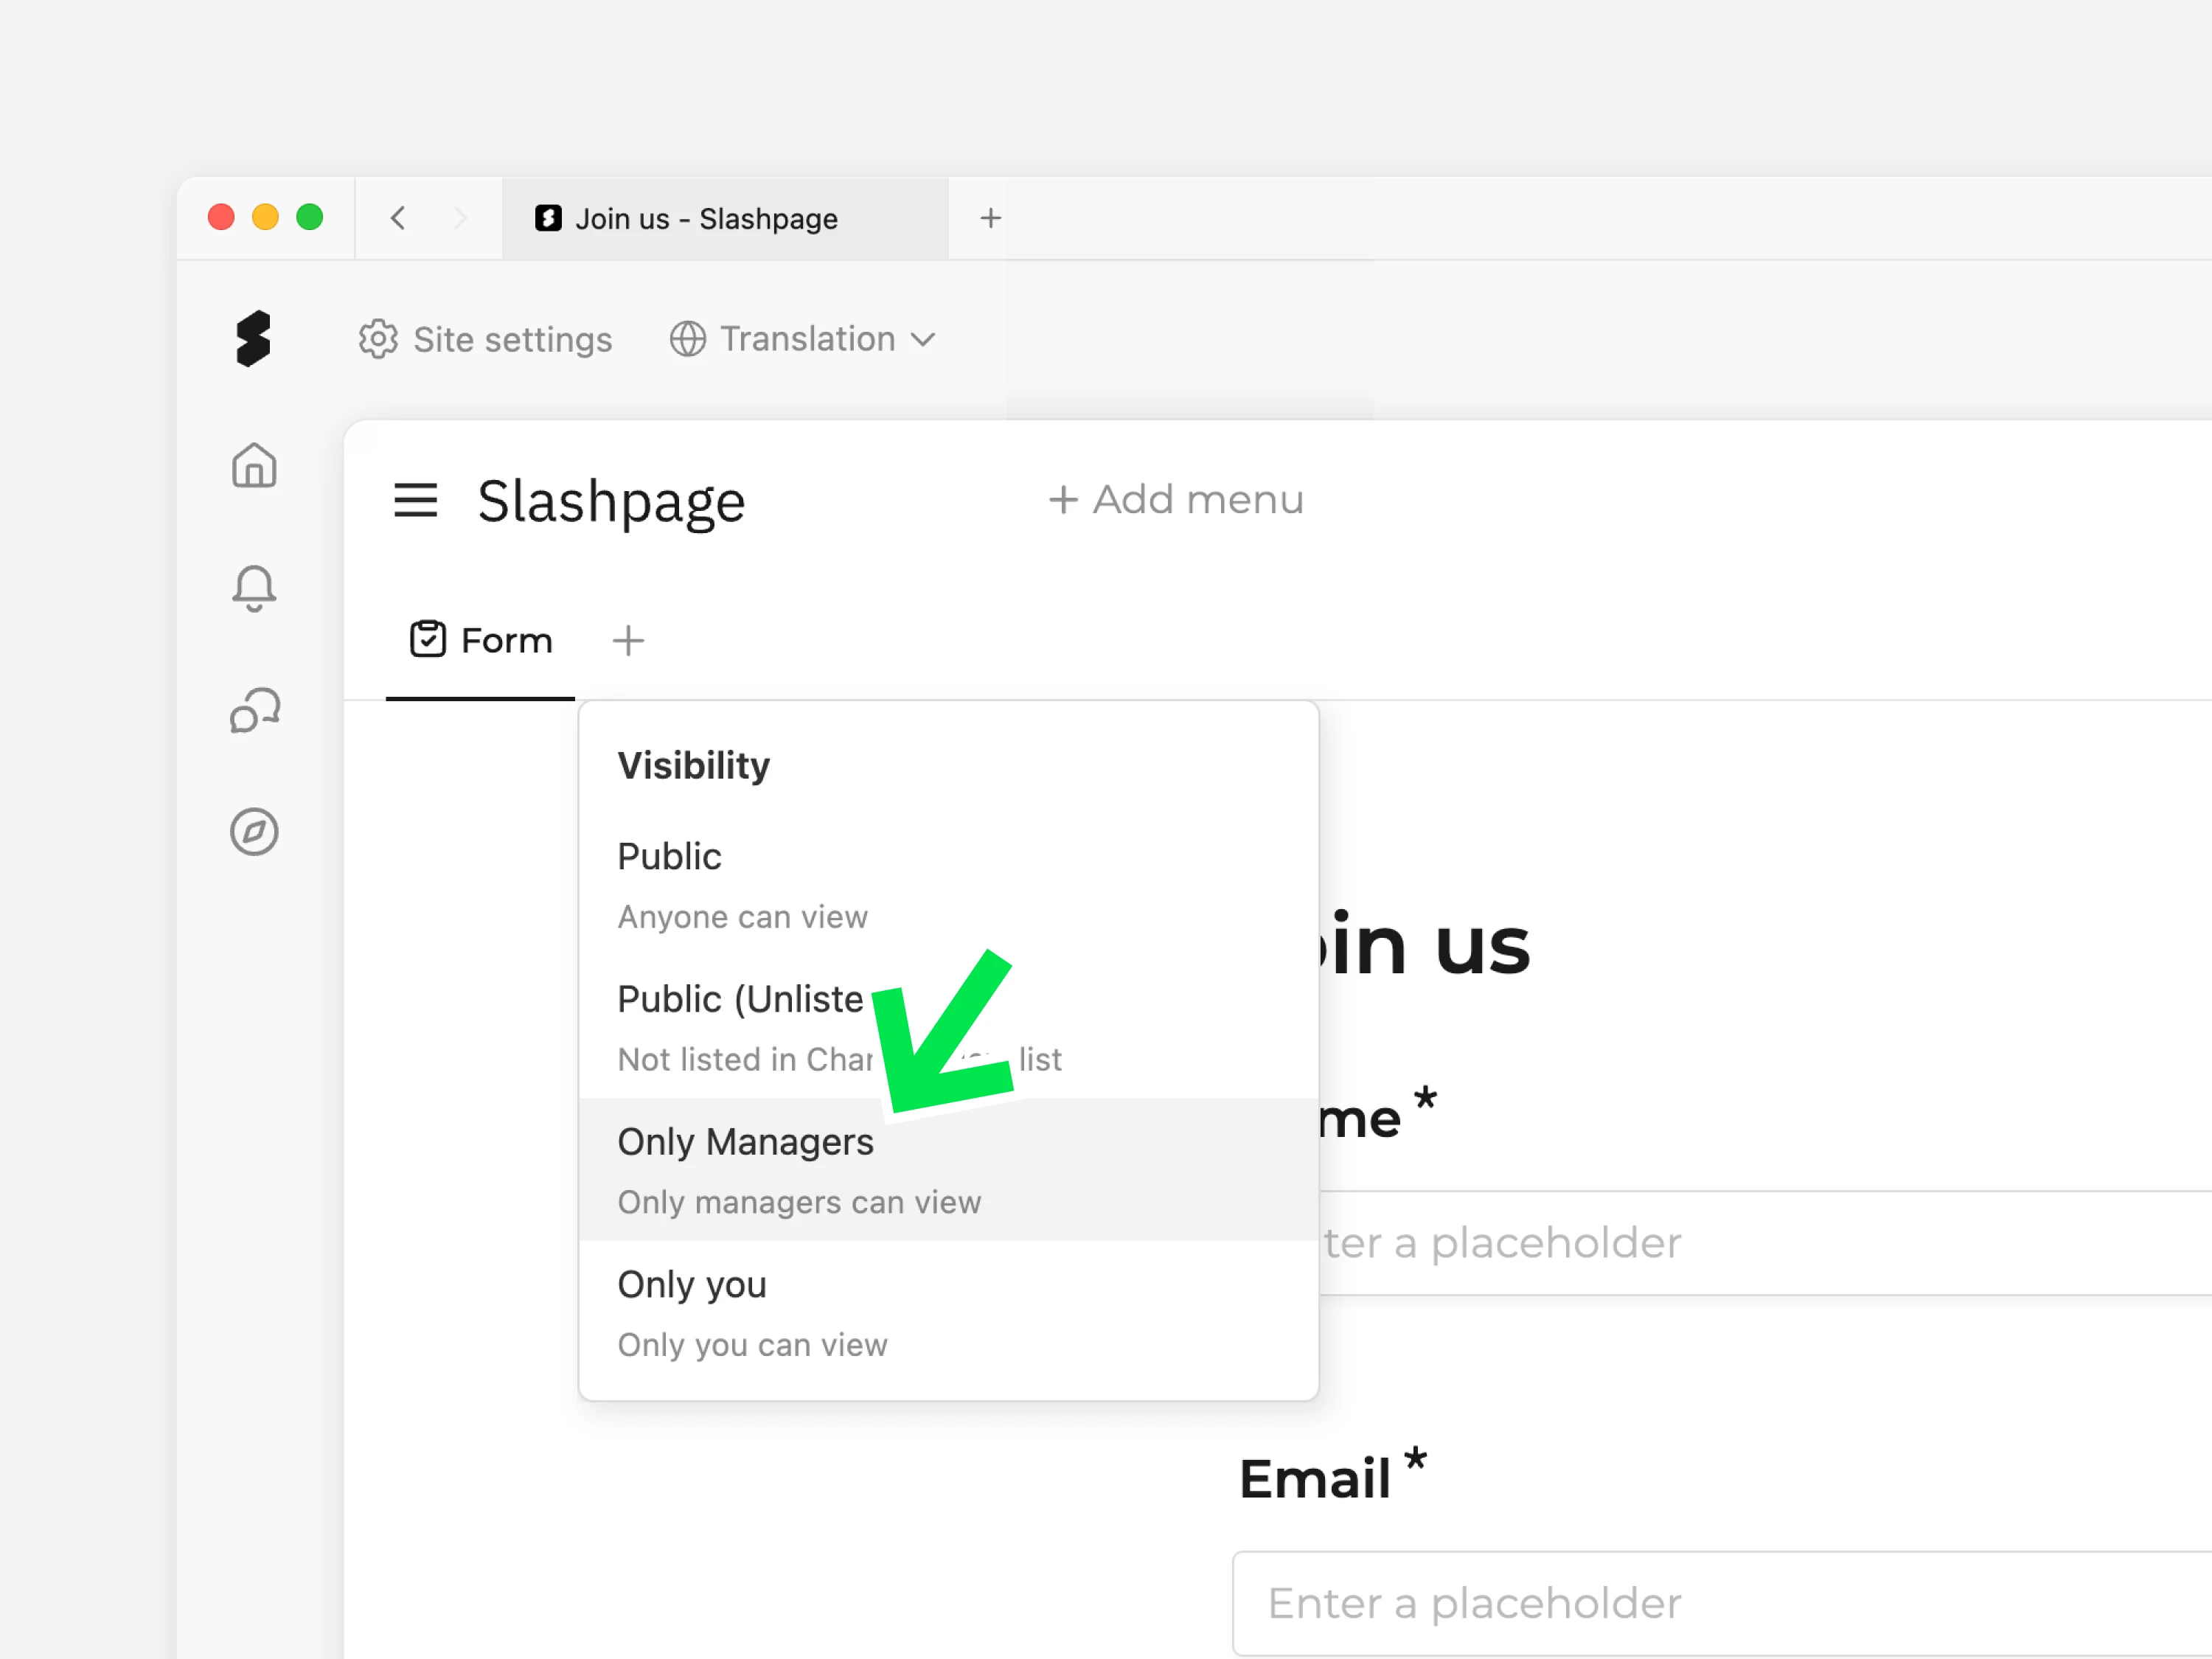Image resolution: width=2212 pixels, height=1659 pixels.
Task: Click the Form tab clipboard icon
Action: [x=428, y=639]
